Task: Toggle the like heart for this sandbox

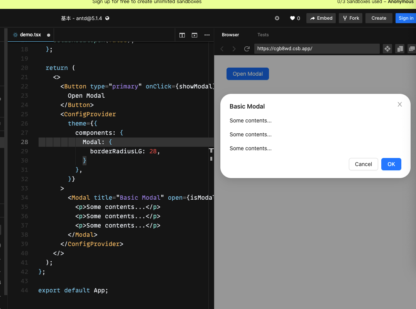Action: (291, 18)
